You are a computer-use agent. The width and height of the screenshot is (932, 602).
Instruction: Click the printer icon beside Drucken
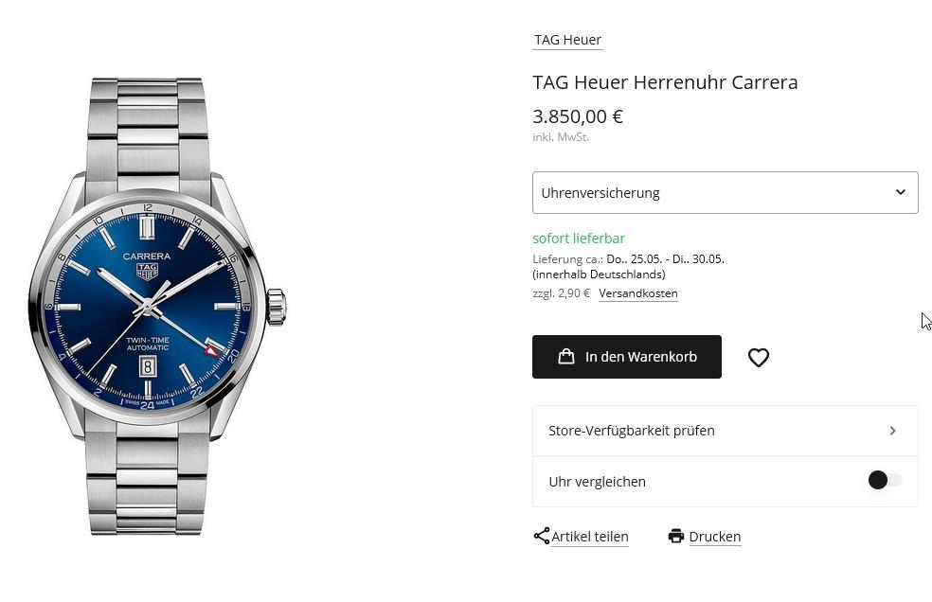[676, 536]
